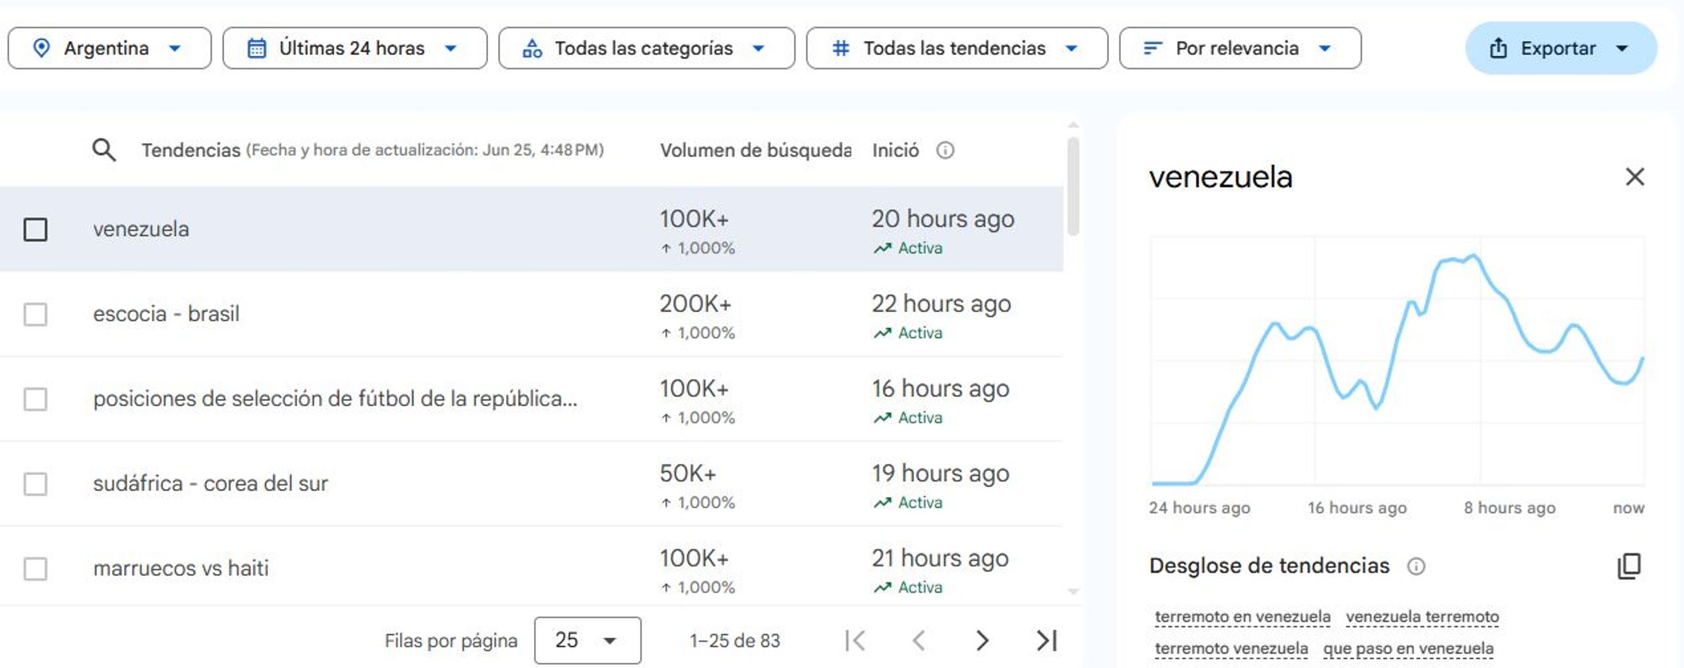Open the Todas las categorías filter

coord(646,48)
